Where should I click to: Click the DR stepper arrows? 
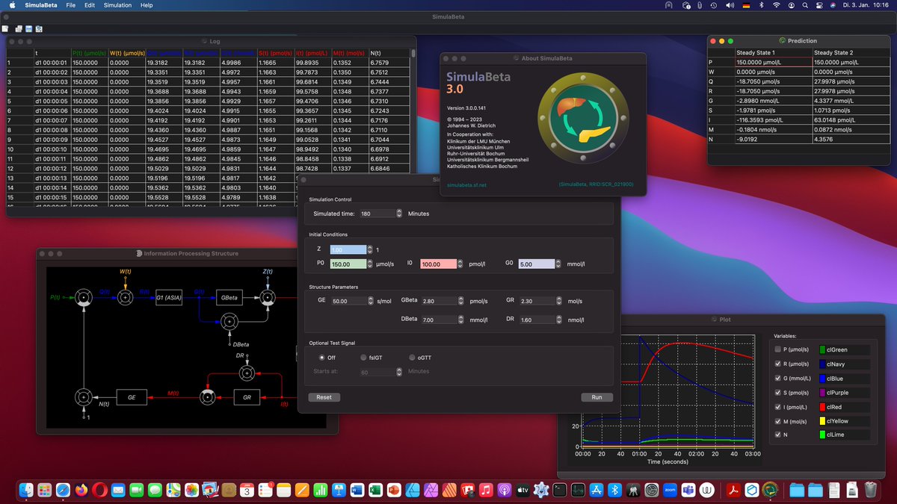[x=558, y=319]
